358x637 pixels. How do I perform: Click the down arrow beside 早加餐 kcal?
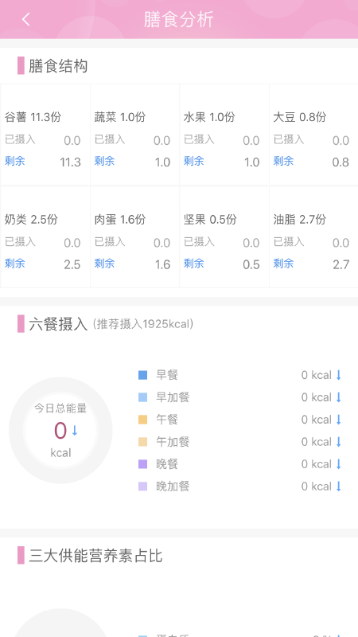pos(339,397)
